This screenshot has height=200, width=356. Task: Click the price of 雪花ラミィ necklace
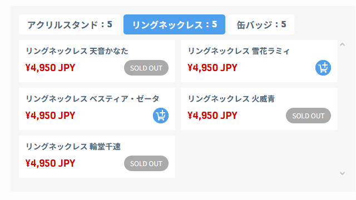(212, 68)
